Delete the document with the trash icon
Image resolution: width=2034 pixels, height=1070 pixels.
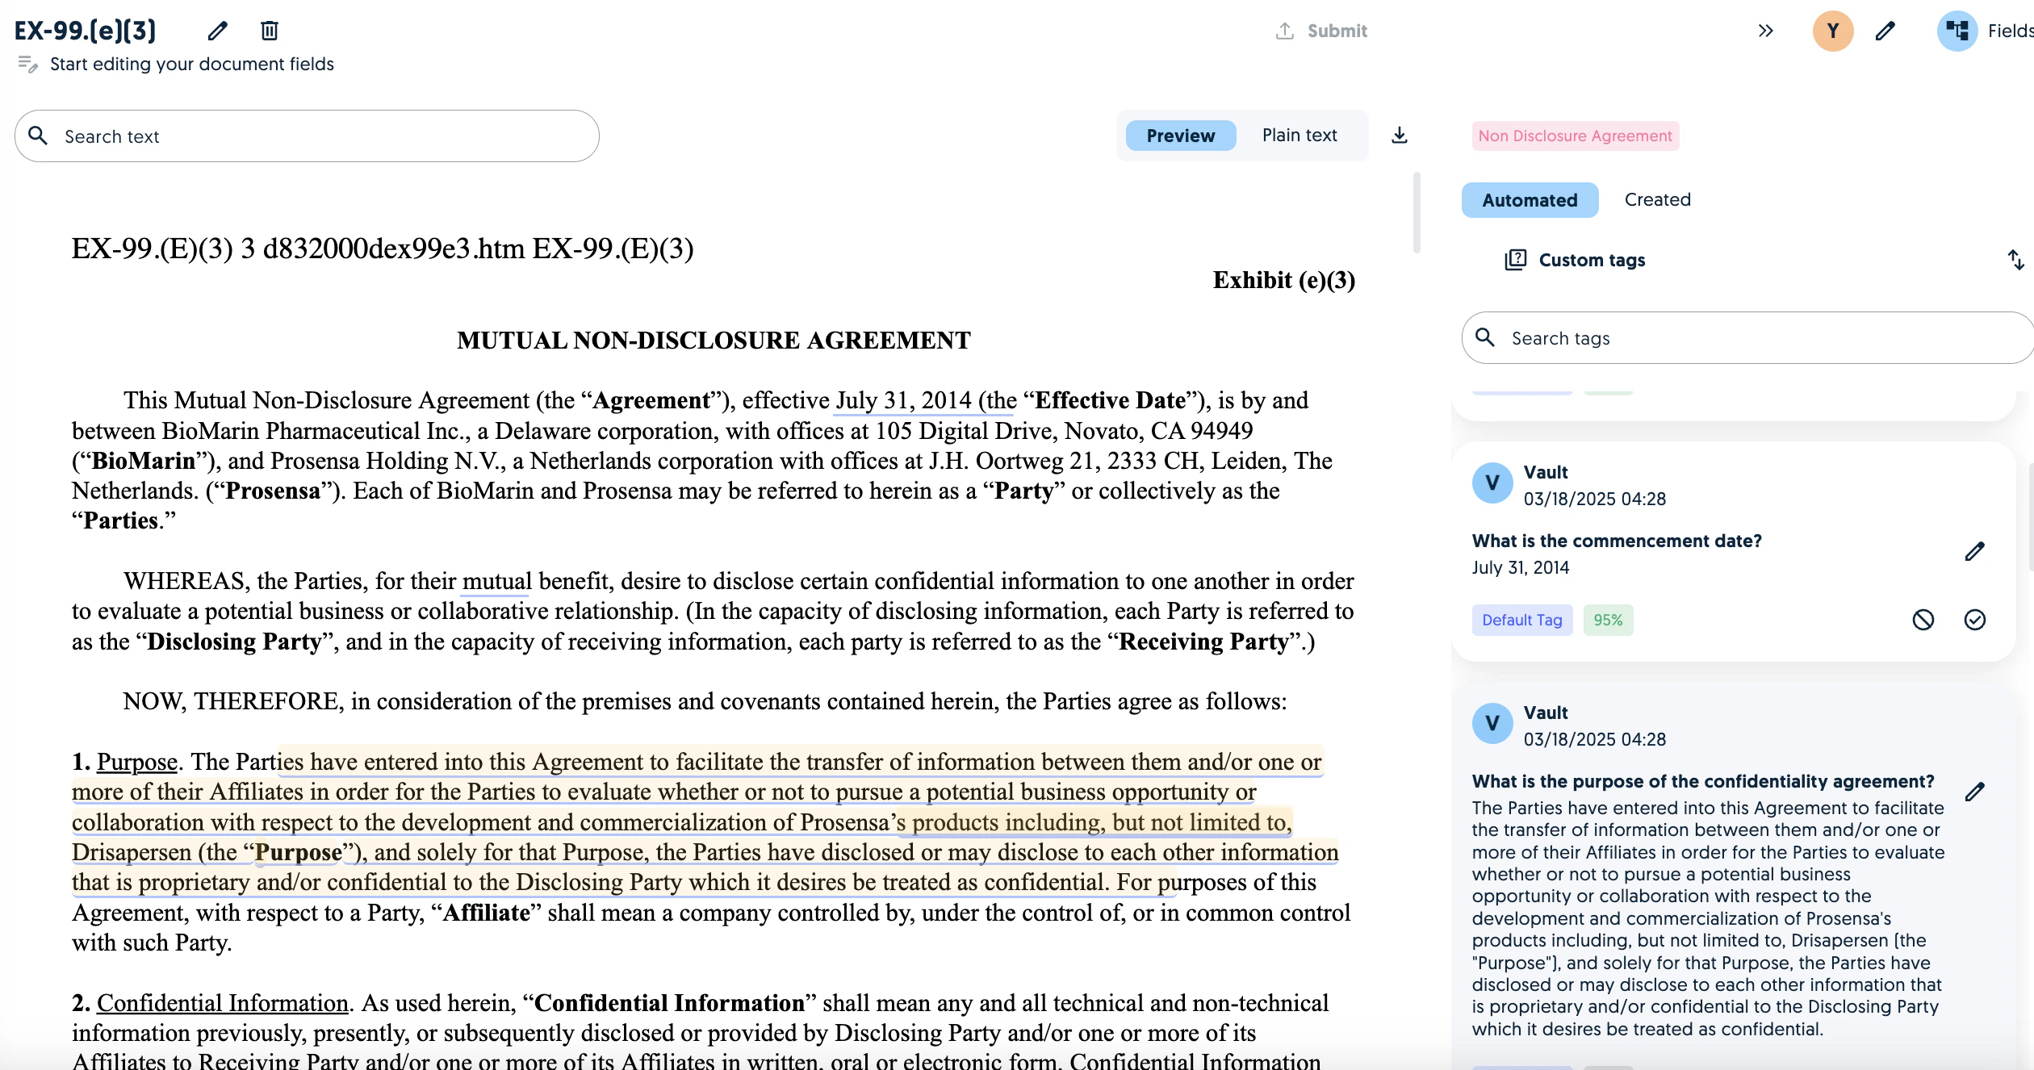click(x=270, y=31)
